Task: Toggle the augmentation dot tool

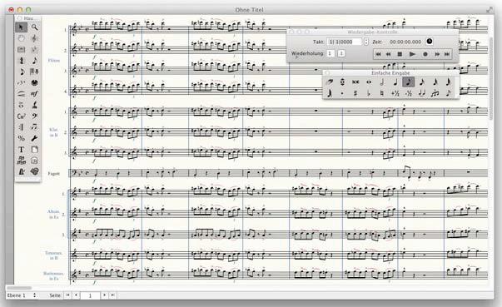Action: pos(342,93)
